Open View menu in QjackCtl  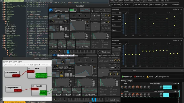point(15,62)
